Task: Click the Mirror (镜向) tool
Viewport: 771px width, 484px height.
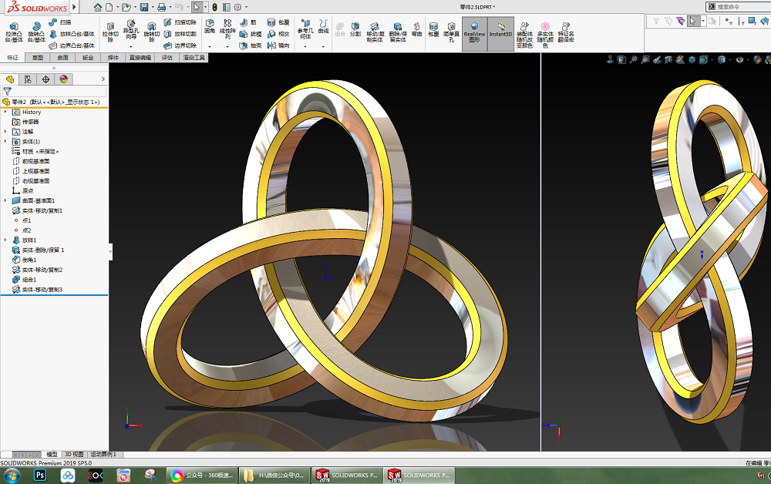Action: (278, 45)
